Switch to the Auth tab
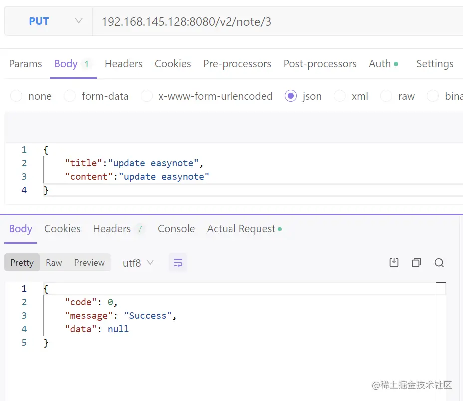This screenshot has height=401, width=463. 380,64
